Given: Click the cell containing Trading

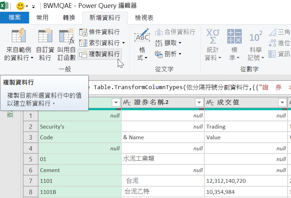Looking at the screenshot, I should pyautogui.click(x=246, y=127).
